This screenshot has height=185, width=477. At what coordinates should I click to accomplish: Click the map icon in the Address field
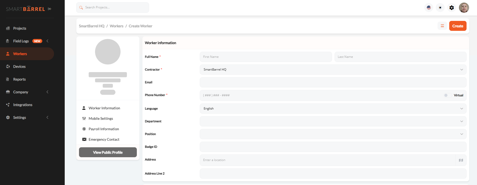coord(461,160)
